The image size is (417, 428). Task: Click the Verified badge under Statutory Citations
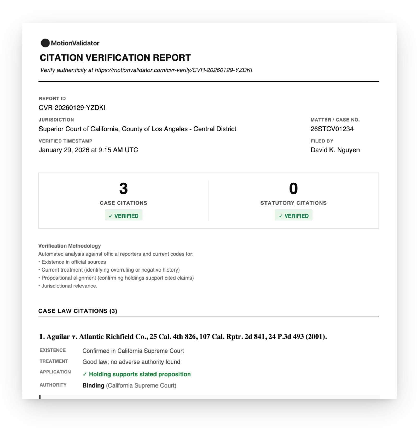coord(293,216)
